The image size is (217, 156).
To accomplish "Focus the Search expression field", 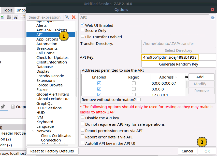I will pos(45,17).
